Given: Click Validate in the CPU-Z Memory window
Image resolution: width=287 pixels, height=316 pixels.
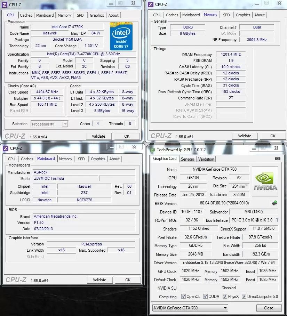Looking at the screenshot, I should point(245,136).
